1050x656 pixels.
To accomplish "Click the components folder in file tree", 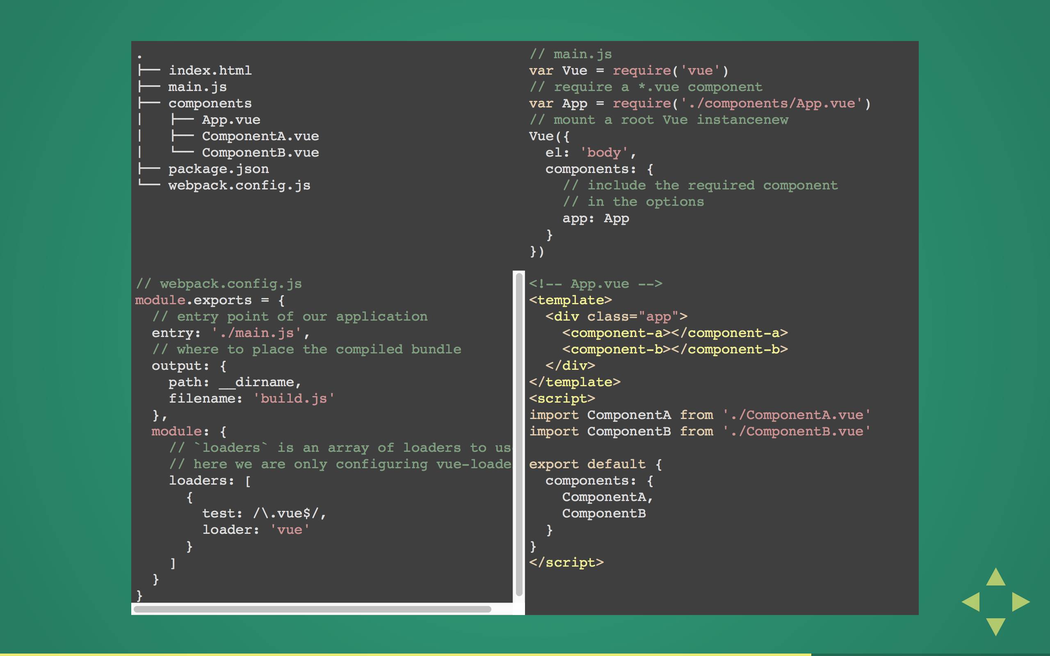I will tap(210, 103).
